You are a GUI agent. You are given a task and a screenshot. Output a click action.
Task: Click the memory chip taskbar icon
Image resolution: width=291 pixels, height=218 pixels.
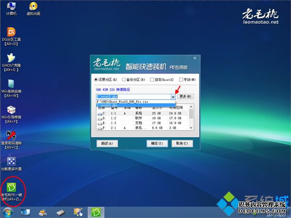[61, 213]
